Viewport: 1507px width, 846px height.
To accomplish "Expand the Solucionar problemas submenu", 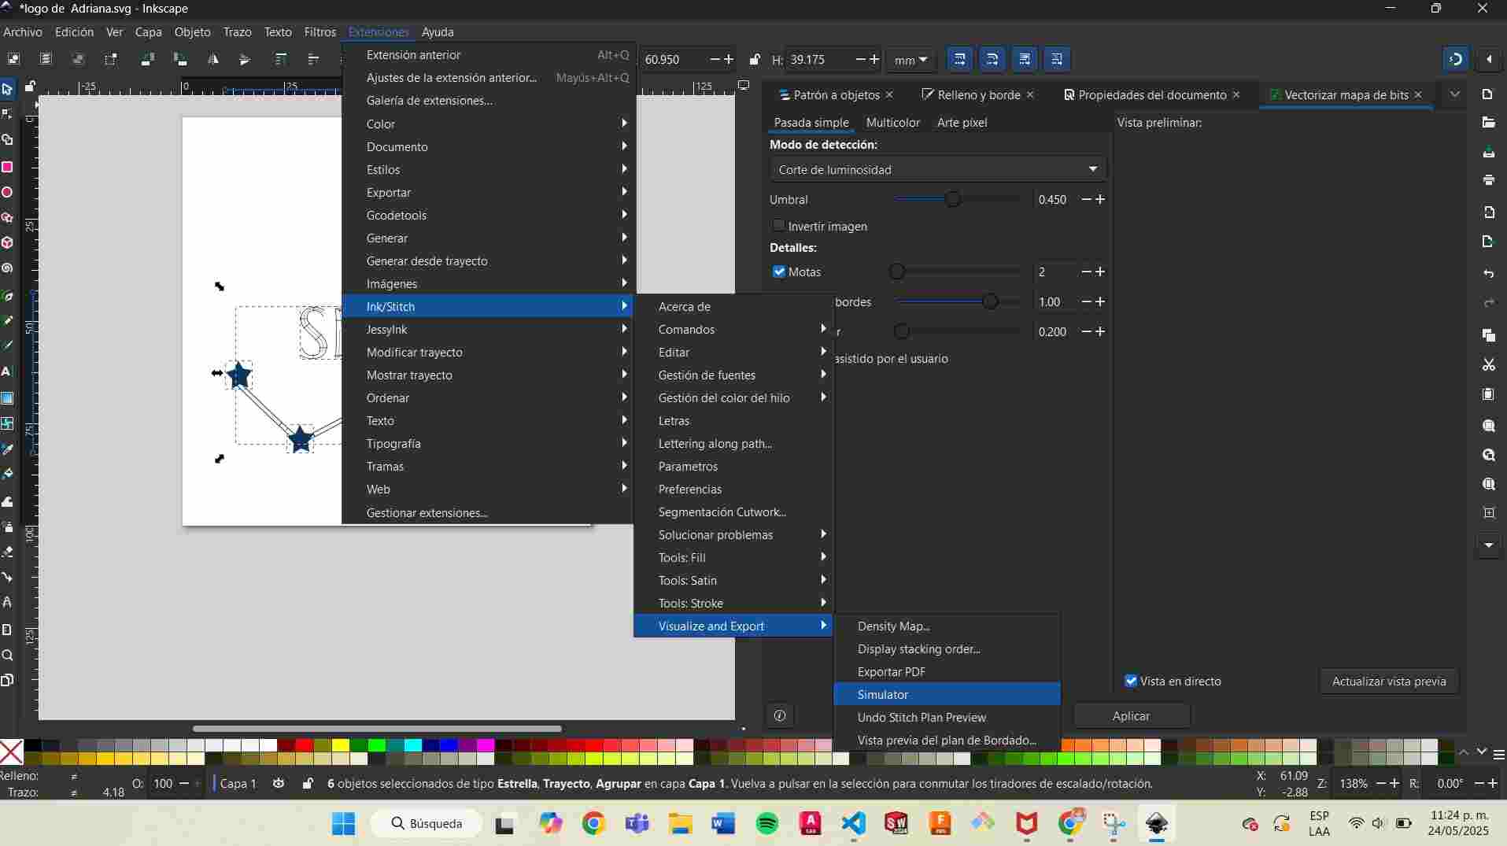I will pos(733,534).
